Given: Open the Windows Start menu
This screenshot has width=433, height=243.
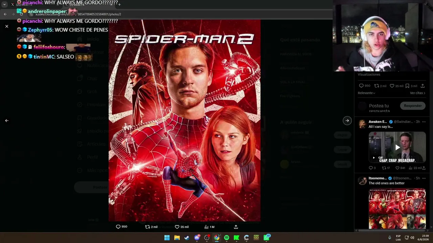Looking at the screenshot, I should pyautogui.click(x=167, y=238).
